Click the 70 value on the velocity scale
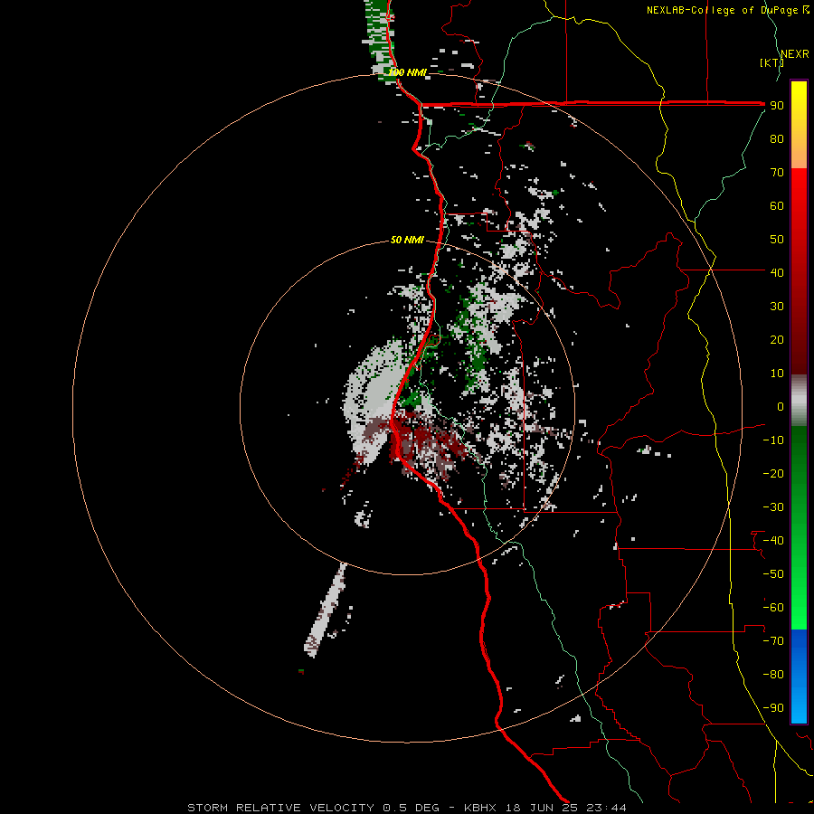This screenshot has width=814, height=814. pyautogui.click(x=777, y=173)
